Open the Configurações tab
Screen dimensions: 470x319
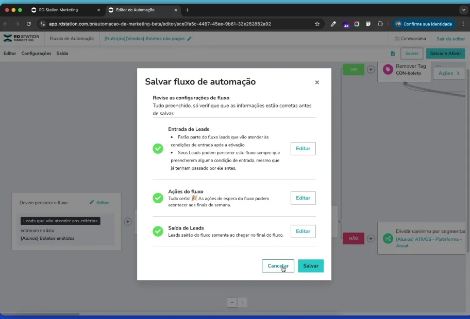(36, 54)
